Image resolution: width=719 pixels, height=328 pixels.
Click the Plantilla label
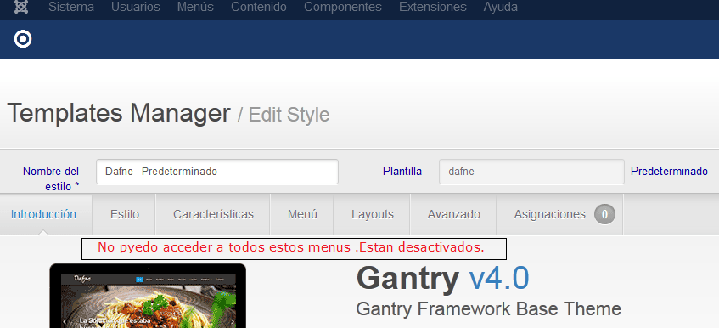click(x=402, y=171)
